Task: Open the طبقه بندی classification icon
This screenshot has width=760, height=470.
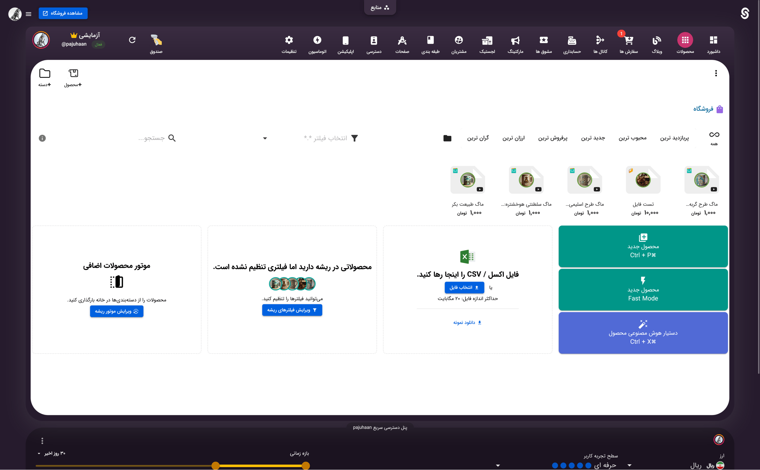Action: pyautogui.click(x=430, y=44)
